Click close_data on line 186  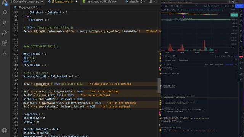tap(42, 84)
